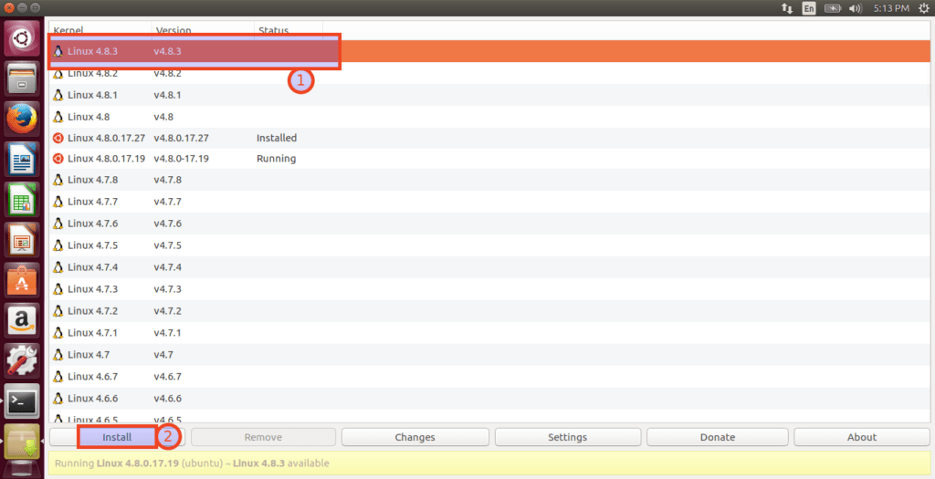Open LibreOffice Impress from the dock
Screen dimensions: 935x479
pyautogui.click(x=22, y=239)
